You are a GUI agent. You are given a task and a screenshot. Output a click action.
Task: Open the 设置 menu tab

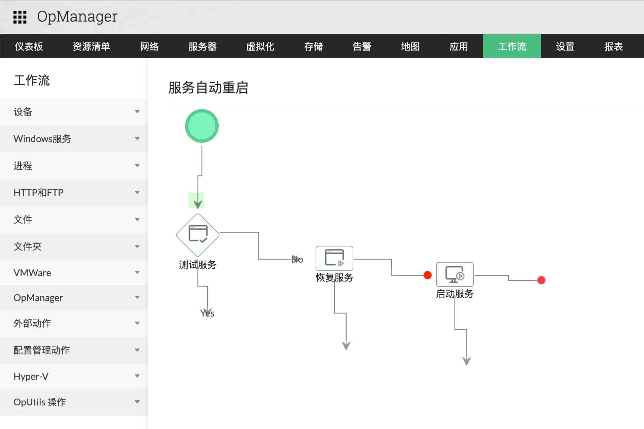[x=564, y=46]
